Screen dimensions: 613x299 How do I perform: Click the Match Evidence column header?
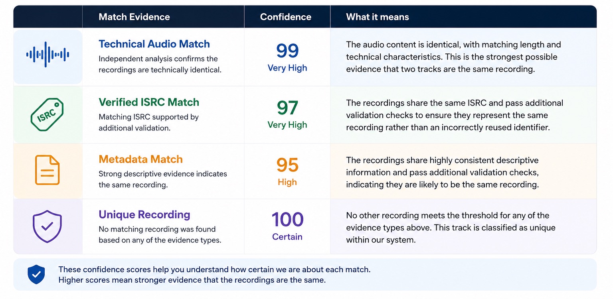coord(134,17)
